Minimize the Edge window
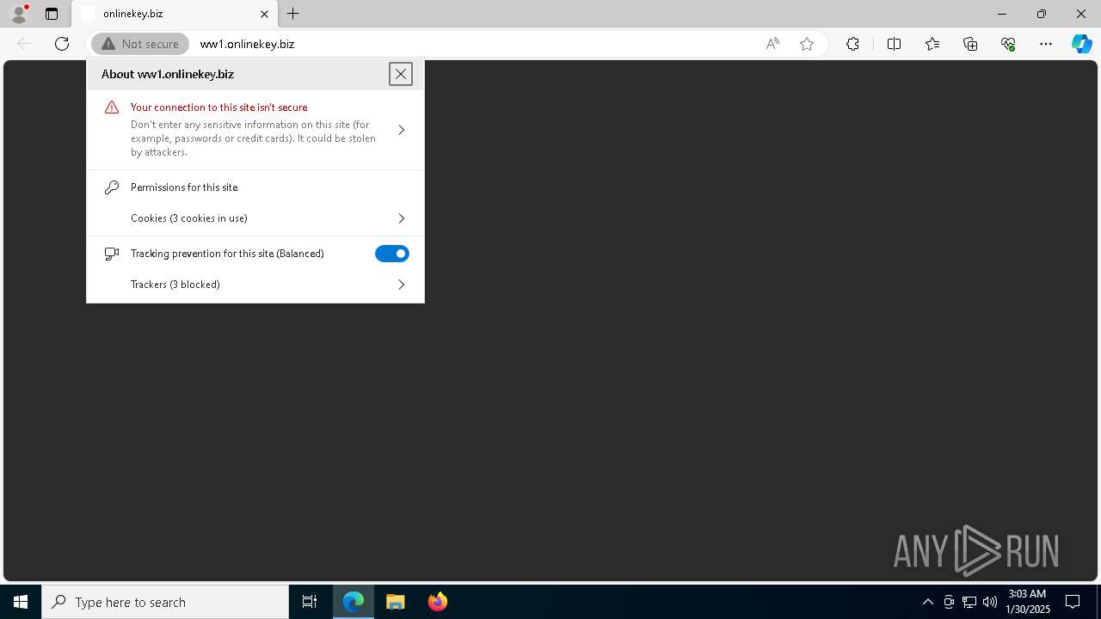 point(1002,14)
